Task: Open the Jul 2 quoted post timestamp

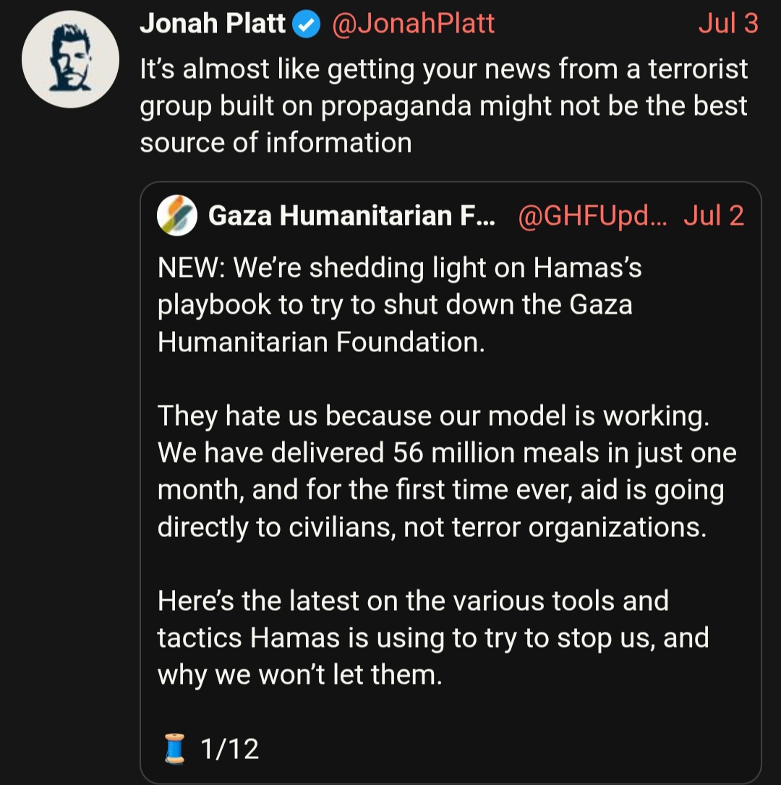Action: click(714, 216)
